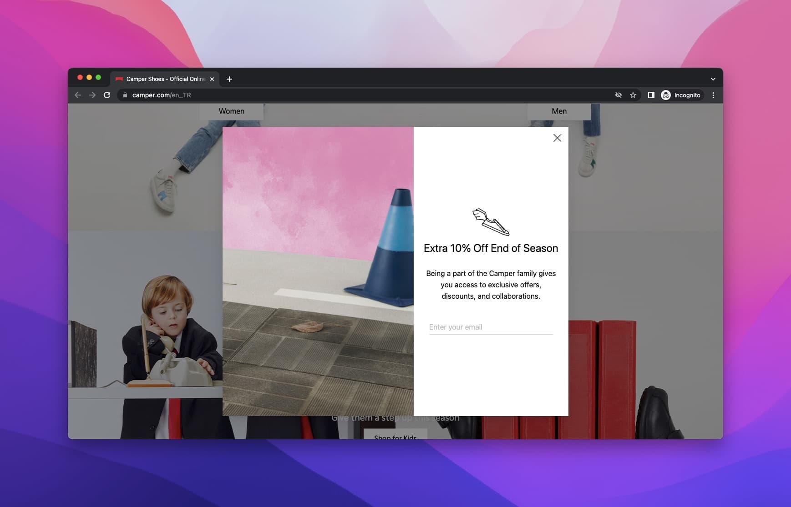The height and width of the screenshot is (507, 791).
Task: Minimize the Chrome window with yellow button
Action: click(89, 77)
